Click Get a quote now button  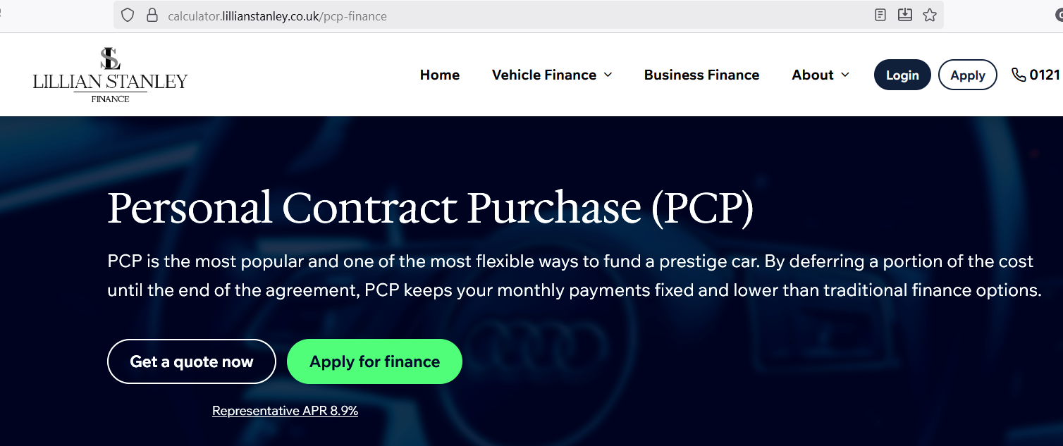pos(191,361)
